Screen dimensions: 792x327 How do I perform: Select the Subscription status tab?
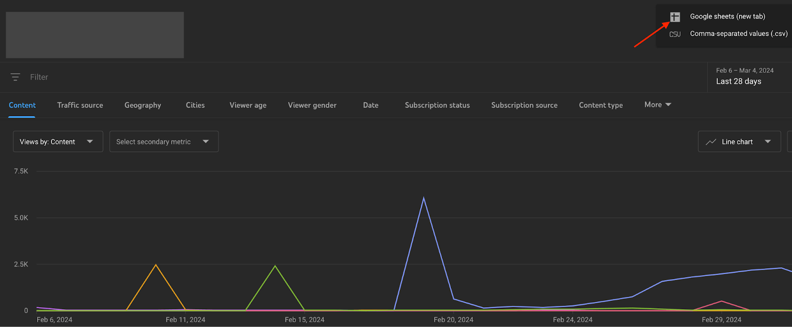pyautogui.click(x=437, y=105)
